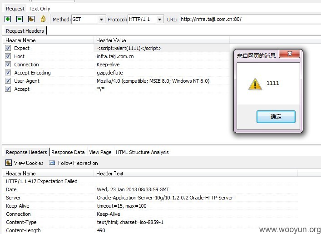321x234 pixels.
Task: Select the Mozilla/4.0 User-Agent value
Action: tap(153, 81)
